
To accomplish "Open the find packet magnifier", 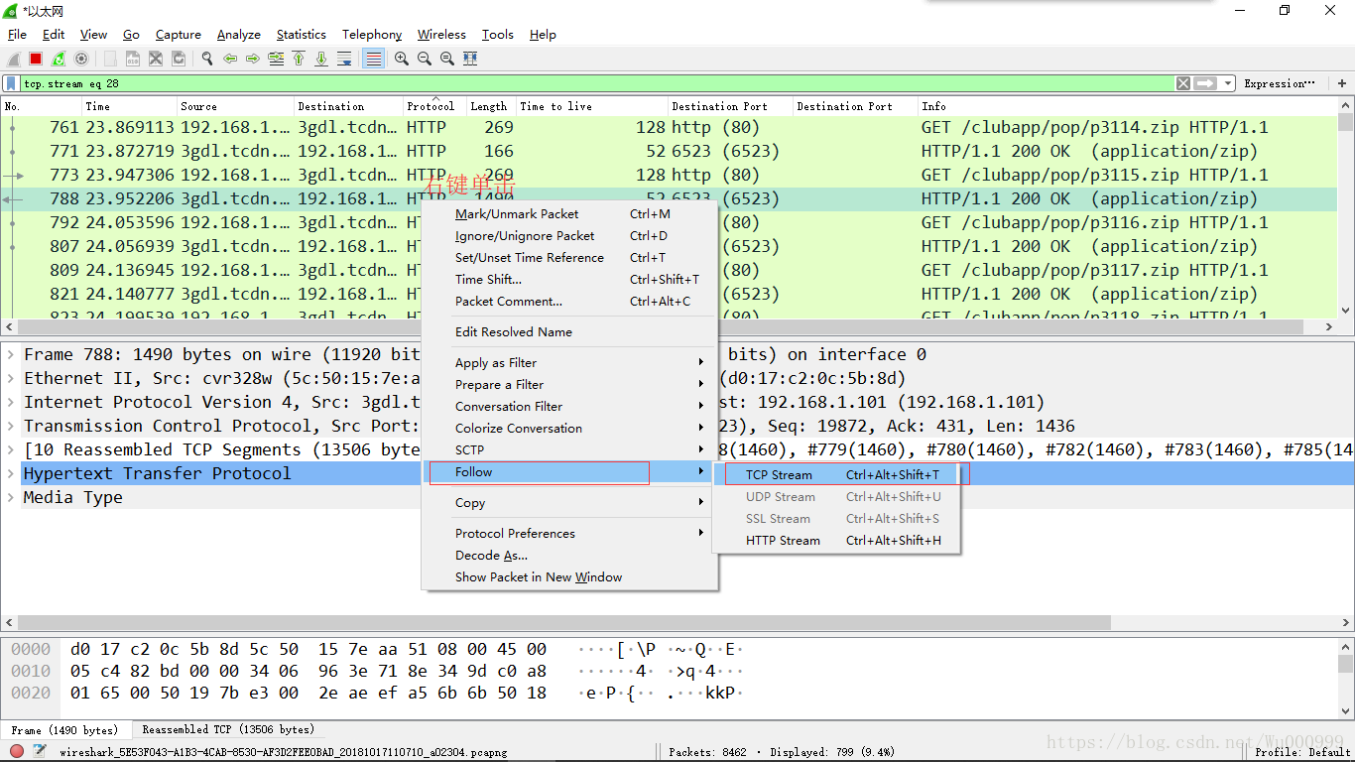I will (x=207, y=59).
